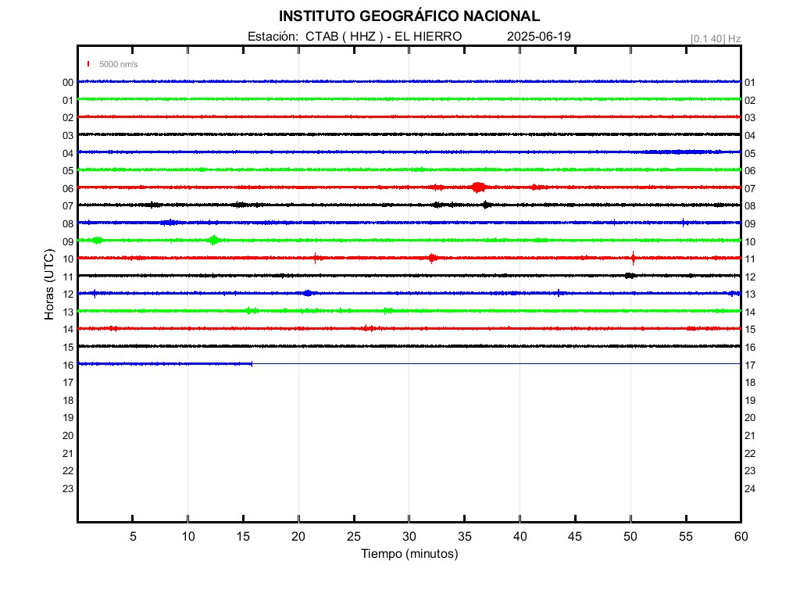This screenshot has width=800, height=600.
Task: Click the left-axis hour label 00
Action: 68,83
